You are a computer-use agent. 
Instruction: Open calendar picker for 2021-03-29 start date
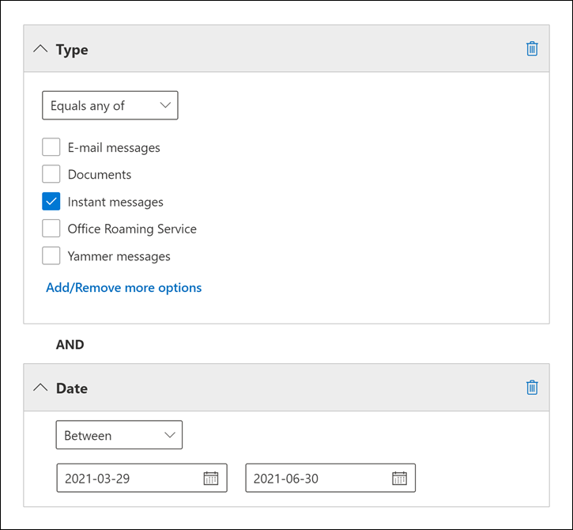coord(210,479)
